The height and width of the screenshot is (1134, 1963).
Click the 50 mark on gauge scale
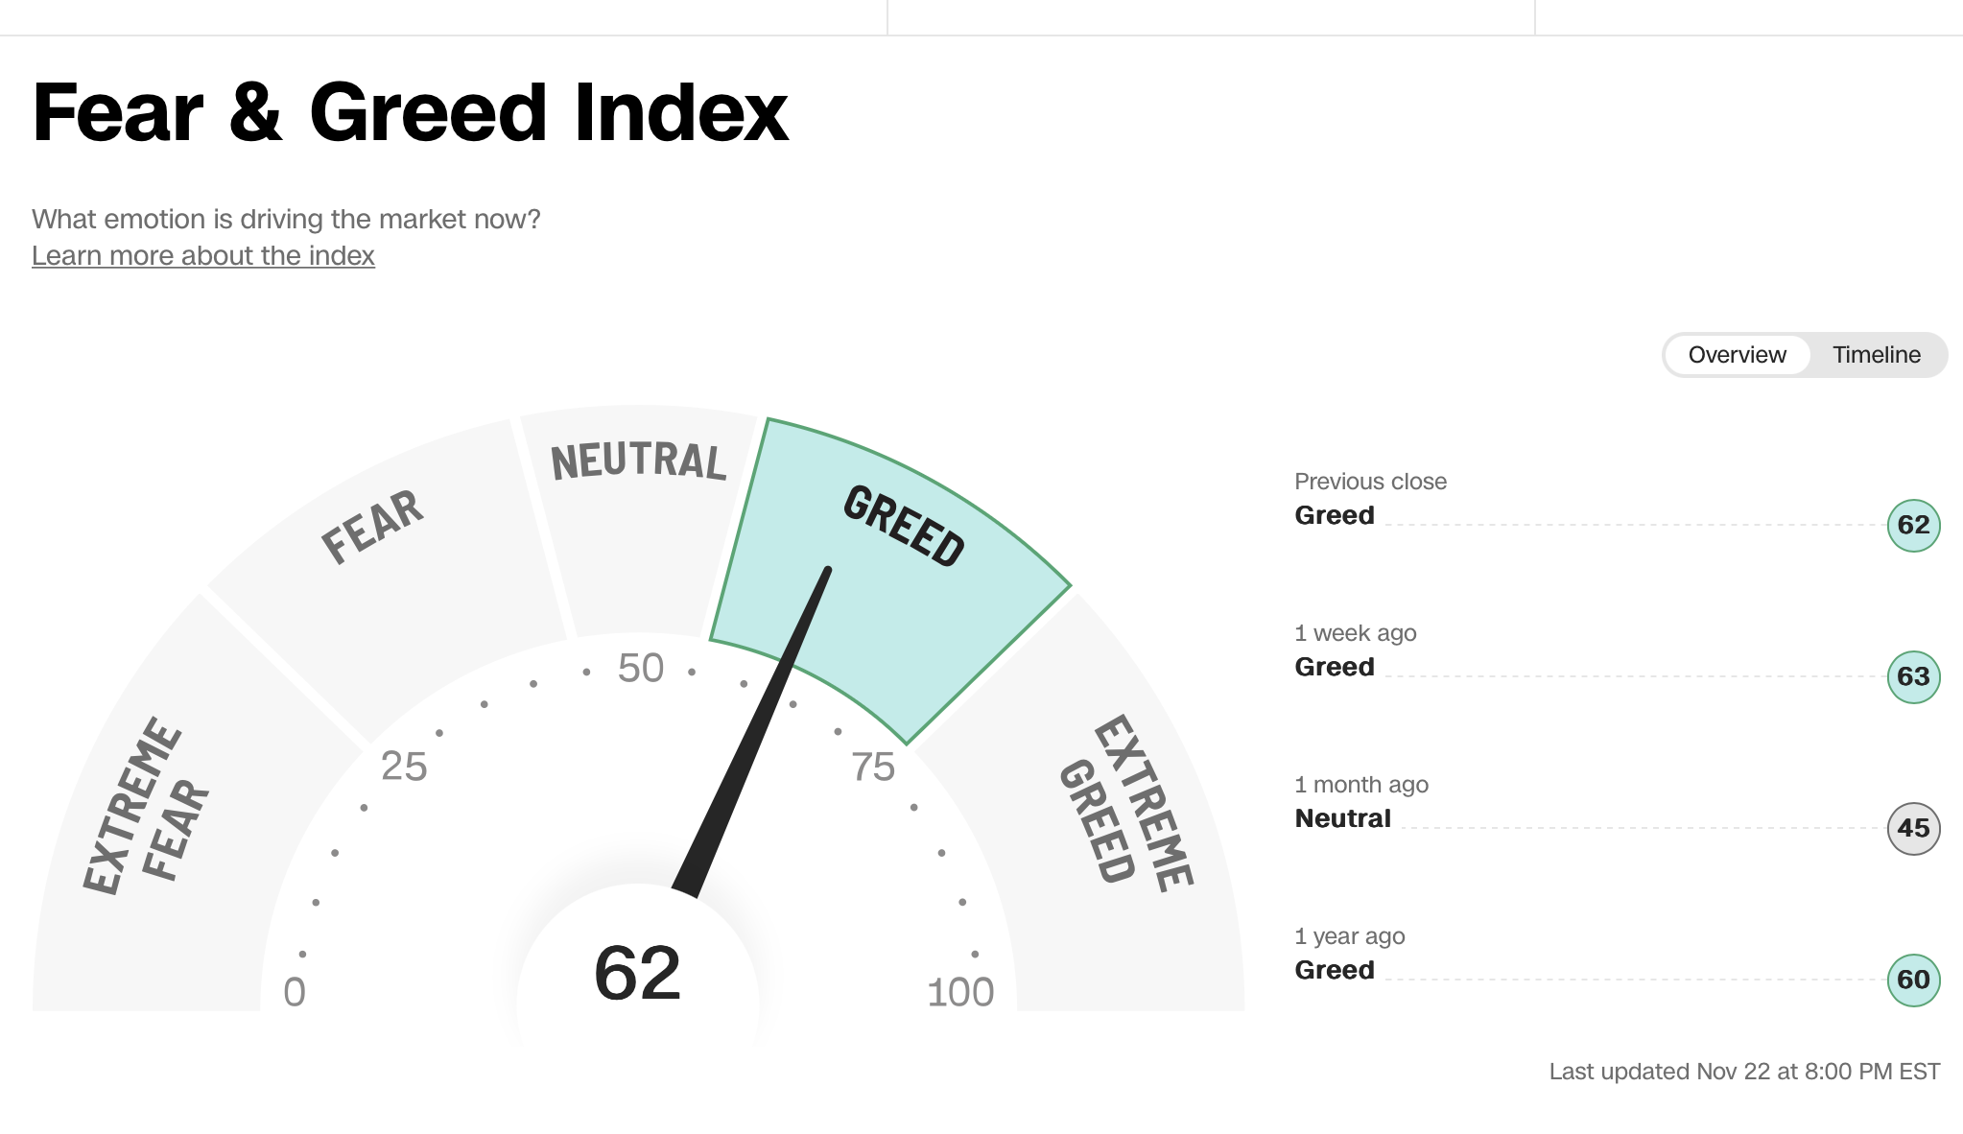tap(641, 669)
